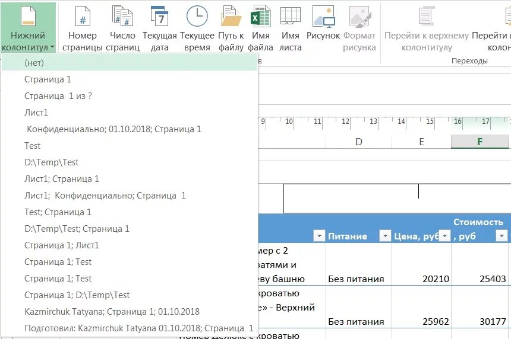Choose 'Test; Страница 1' preset
Viewport: 511px width, 339px height.
pos(130,212)
